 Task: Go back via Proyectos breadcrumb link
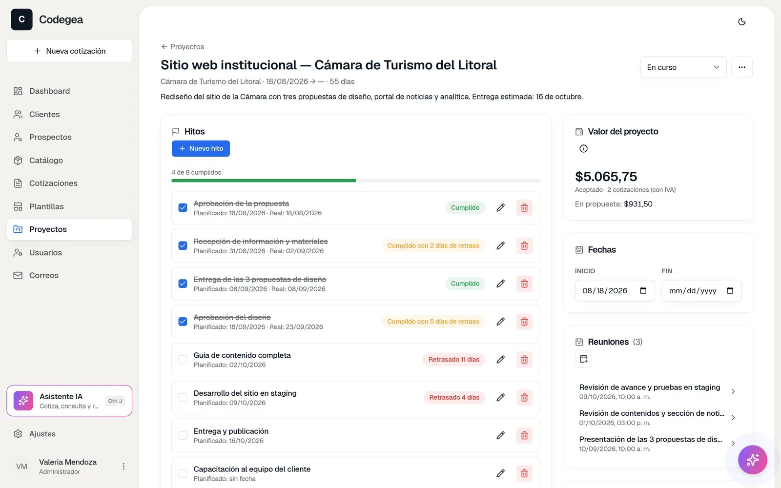click(183, 47)
